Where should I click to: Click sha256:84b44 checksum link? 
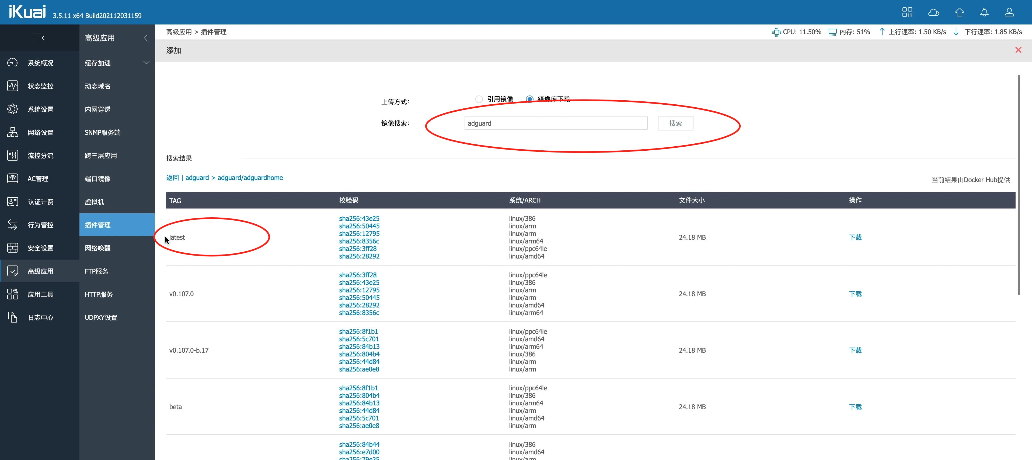pos(359,444)
